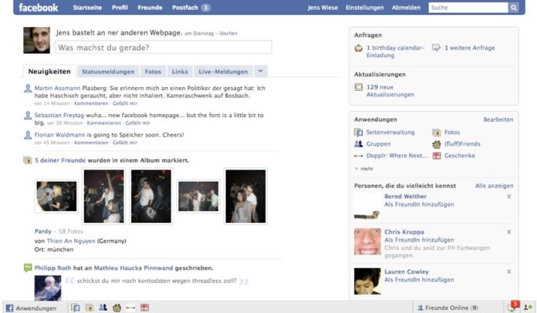Viewport: 537px width, 313px height.
Task: Switch to the Links tab
Action: click(180, 72)
